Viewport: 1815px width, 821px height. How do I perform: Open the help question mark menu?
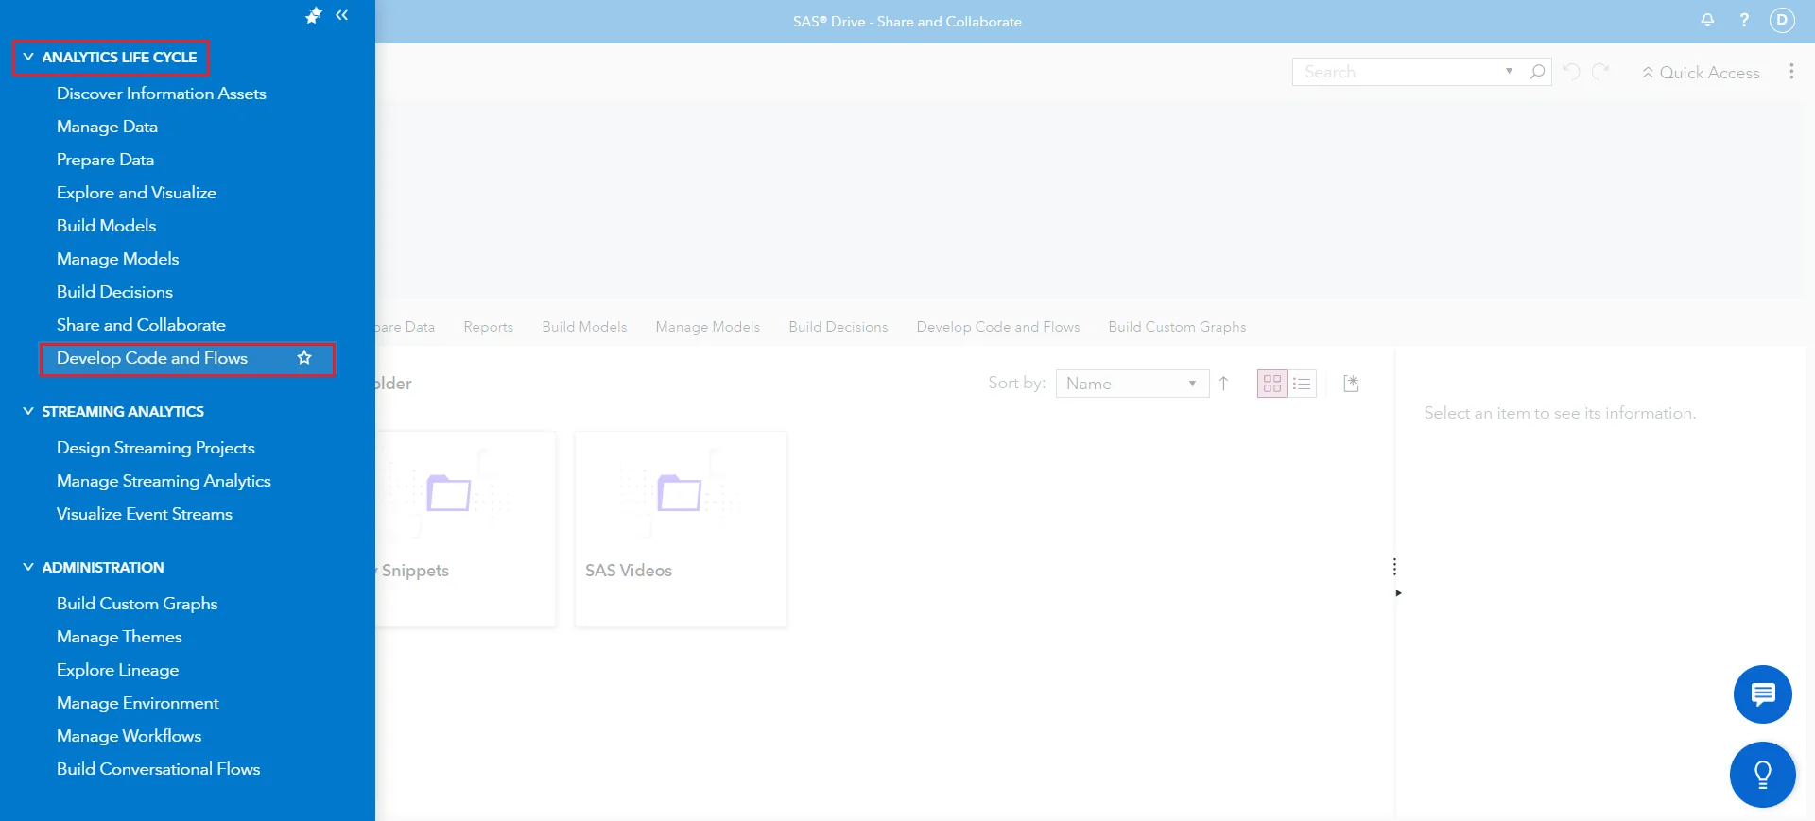[1744, 20]
